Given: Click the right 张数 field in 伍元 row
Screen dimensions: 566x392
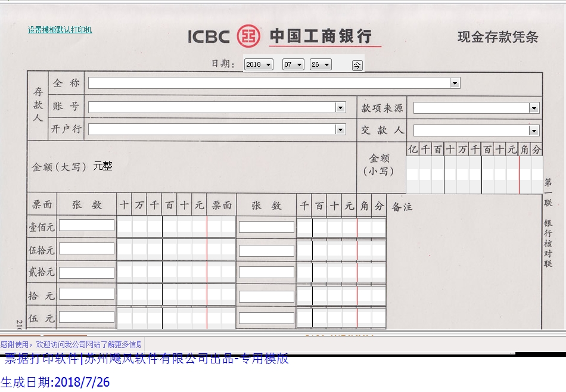Looking at the screenshot, I should tap(266, 318).
